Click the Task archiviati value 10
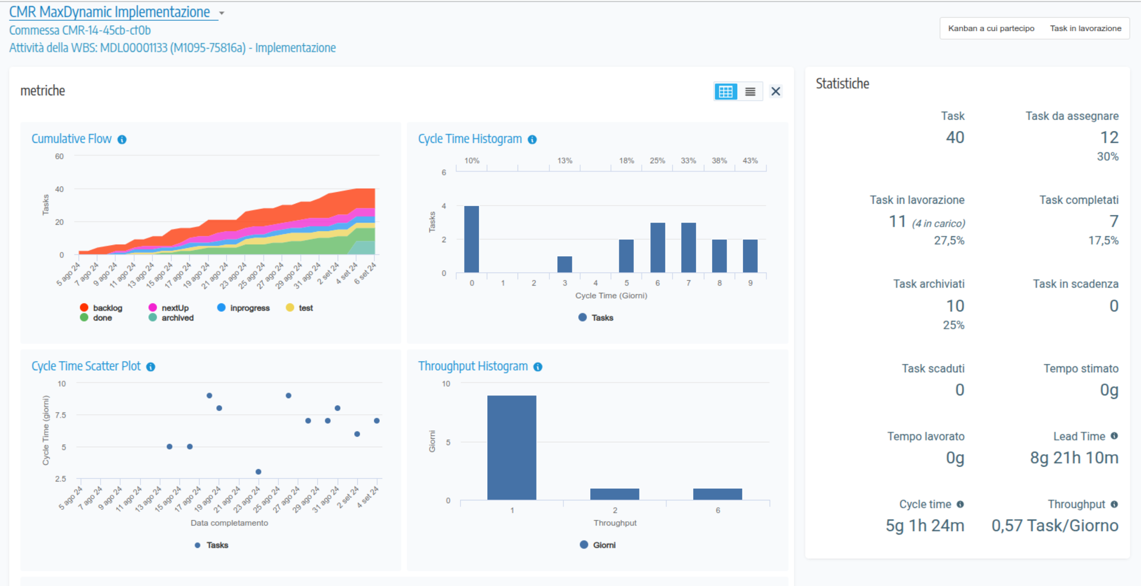Image resolution: width=1141 pixels, height=586 pixels. [x=955, y=306]
